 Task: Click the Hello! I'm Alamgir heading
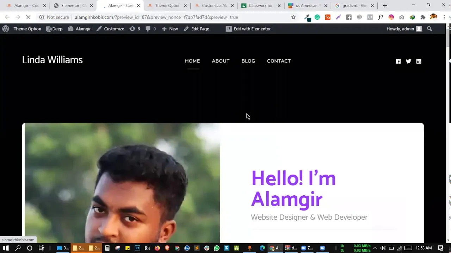[293, 189]
